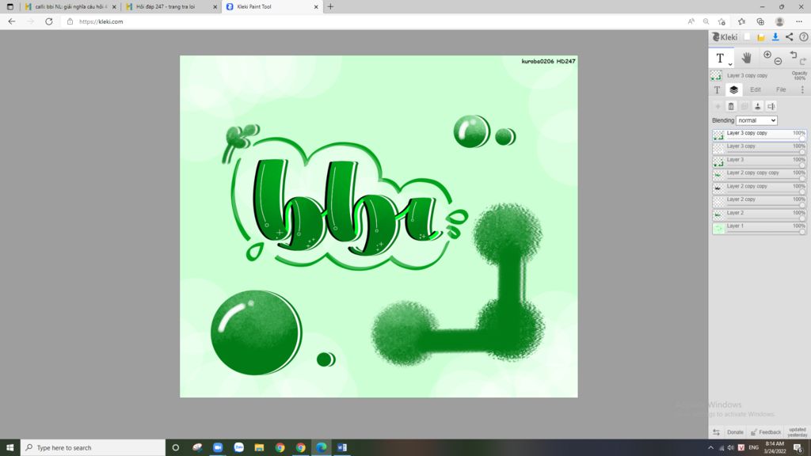This screenshot has width=811, height=456.
Task: Switch to the 'calli: bbi NL' browser tab
Action: [x=70, y=6]
